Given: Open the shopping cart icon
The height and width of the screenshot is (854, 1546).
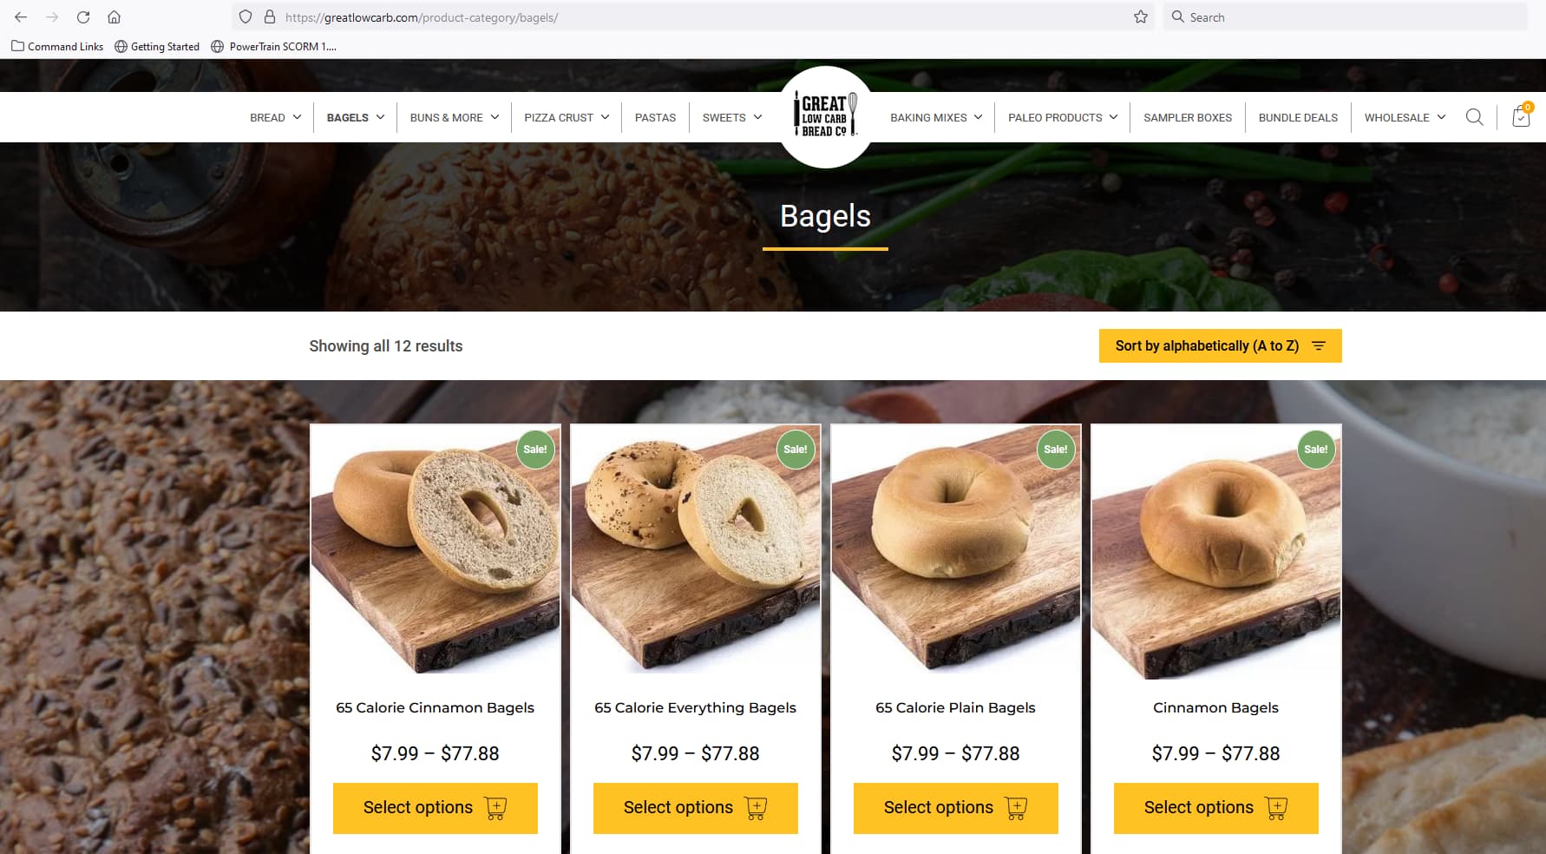Looking at the screenshot, I should coord(1521,116).
